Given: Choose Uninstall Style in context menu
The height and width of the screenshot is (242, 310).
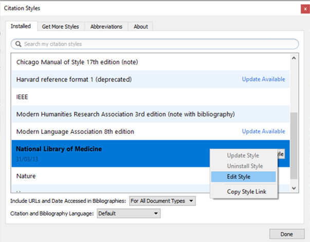Looking at the screenshot, I should [243, 166].
